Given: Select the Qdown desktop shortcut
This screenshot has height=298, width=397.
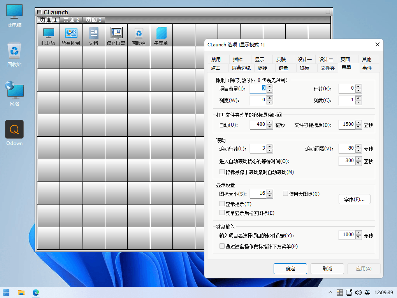Looking at the screenshot, I should [14, 133].
